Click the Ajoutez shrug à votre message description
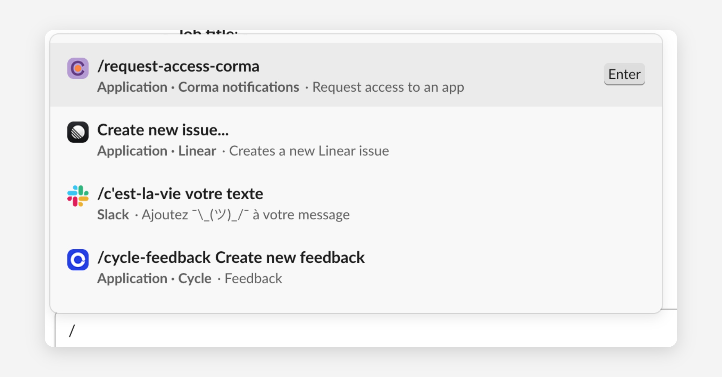Screen dimensions: 722x377 coord(245,215)
